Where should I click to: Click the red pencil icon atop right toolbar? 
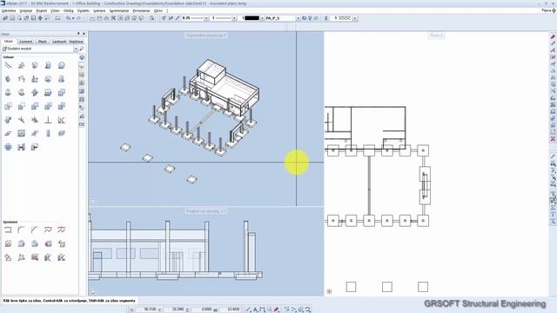point(553,37)
